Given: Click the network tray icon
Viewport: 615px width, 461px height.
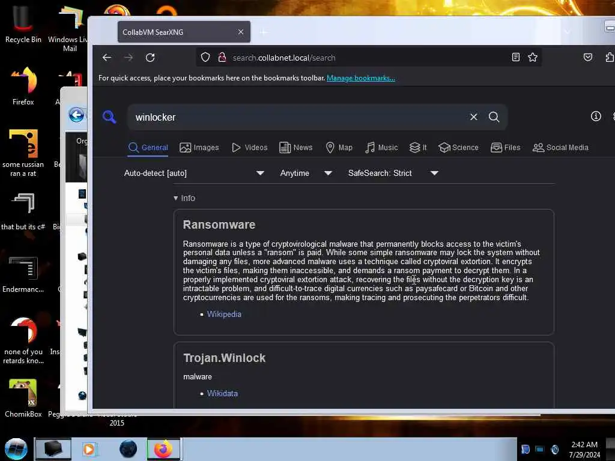Looking at the screenshot, I should point(540,449).
